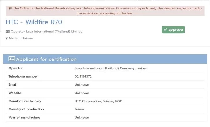Image resolution: width=210 pixels, height=127 pixels.
Task: Select Country of production value 'Taiwan'
Action: coord(80,109)
